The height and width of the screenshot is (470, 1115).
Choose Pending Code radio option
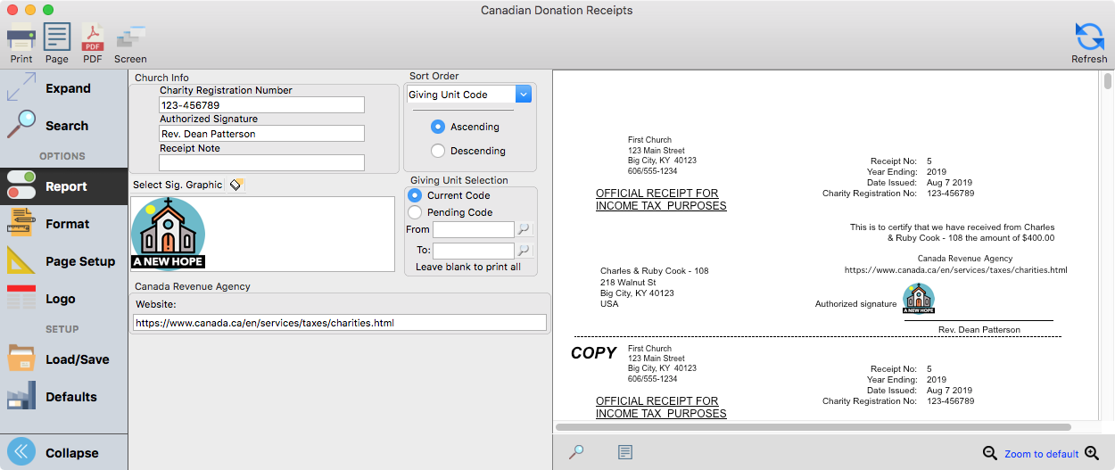(415, 212)
